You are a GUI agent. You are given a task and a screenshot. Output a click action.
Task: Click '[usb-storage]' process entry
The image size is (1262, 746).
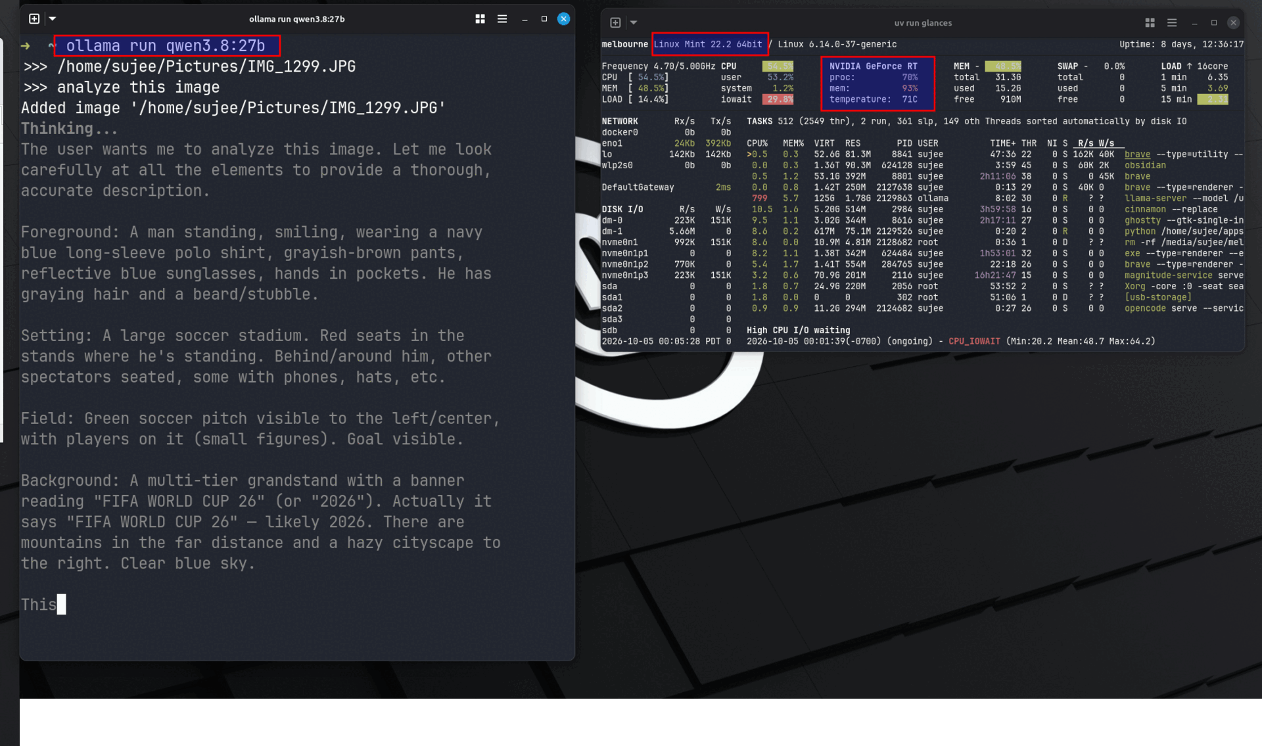1158,298
